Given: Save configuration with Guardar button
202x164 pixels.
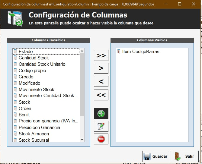Looking at the screenshot, I should pyautogui.click(x=156, y=156).
